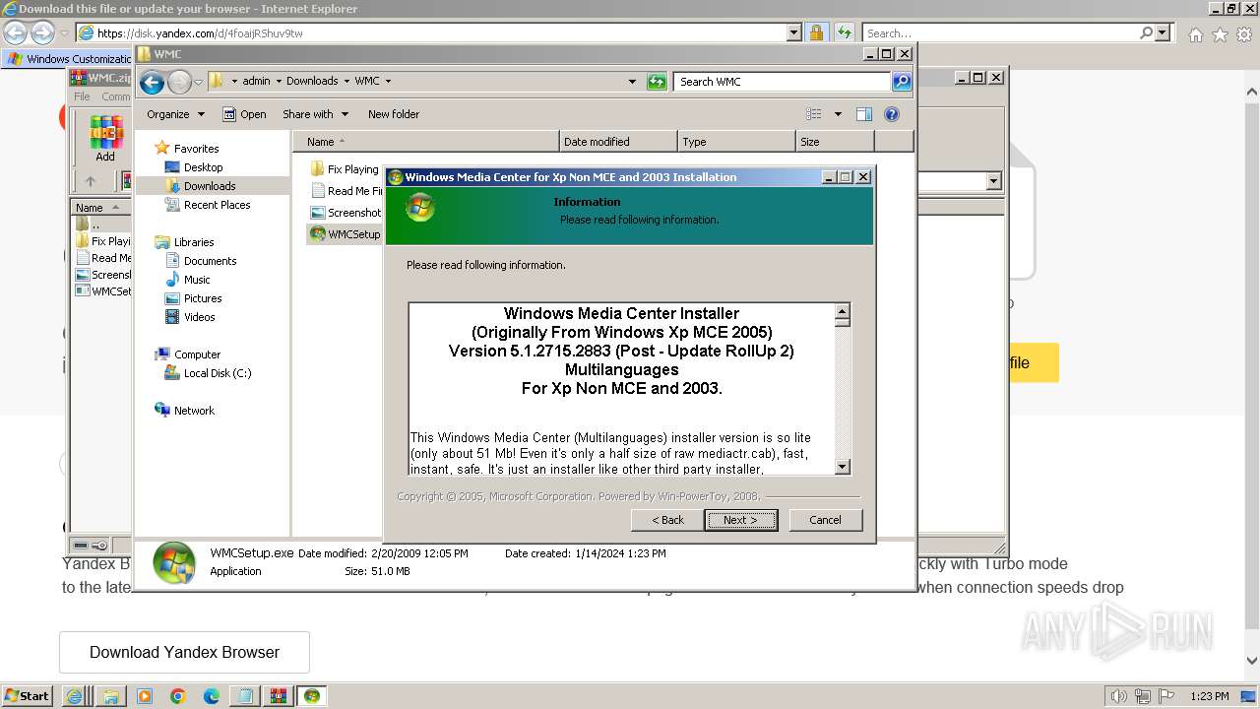
Task: Click the volume icon in system tray
Action: [1119, 696]
